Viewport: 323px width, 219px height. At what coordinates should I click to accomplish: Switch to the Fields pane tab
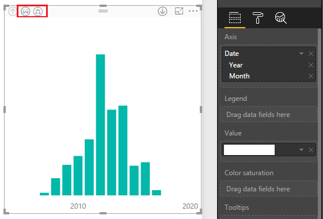tap(235, 18)
